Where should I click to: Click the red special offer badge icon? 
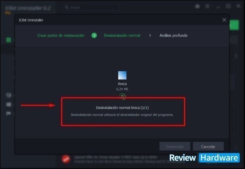pyautogui.click(x=66, y=159)
